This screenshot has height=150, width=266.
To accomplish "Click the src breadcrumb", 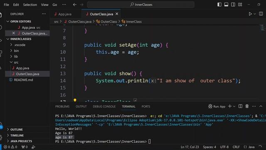I will [x=56, y=22].
